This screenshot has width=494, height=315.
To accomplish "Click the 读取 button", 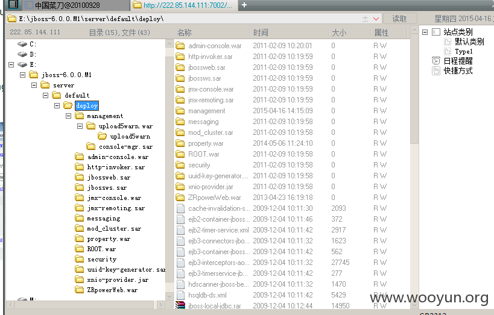I will (400, 19).
